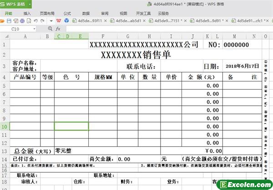Switch to document tab 4d5de9...7151
Image resolution: width=273 pixels, height=190 pixels.
pos(166,21)
